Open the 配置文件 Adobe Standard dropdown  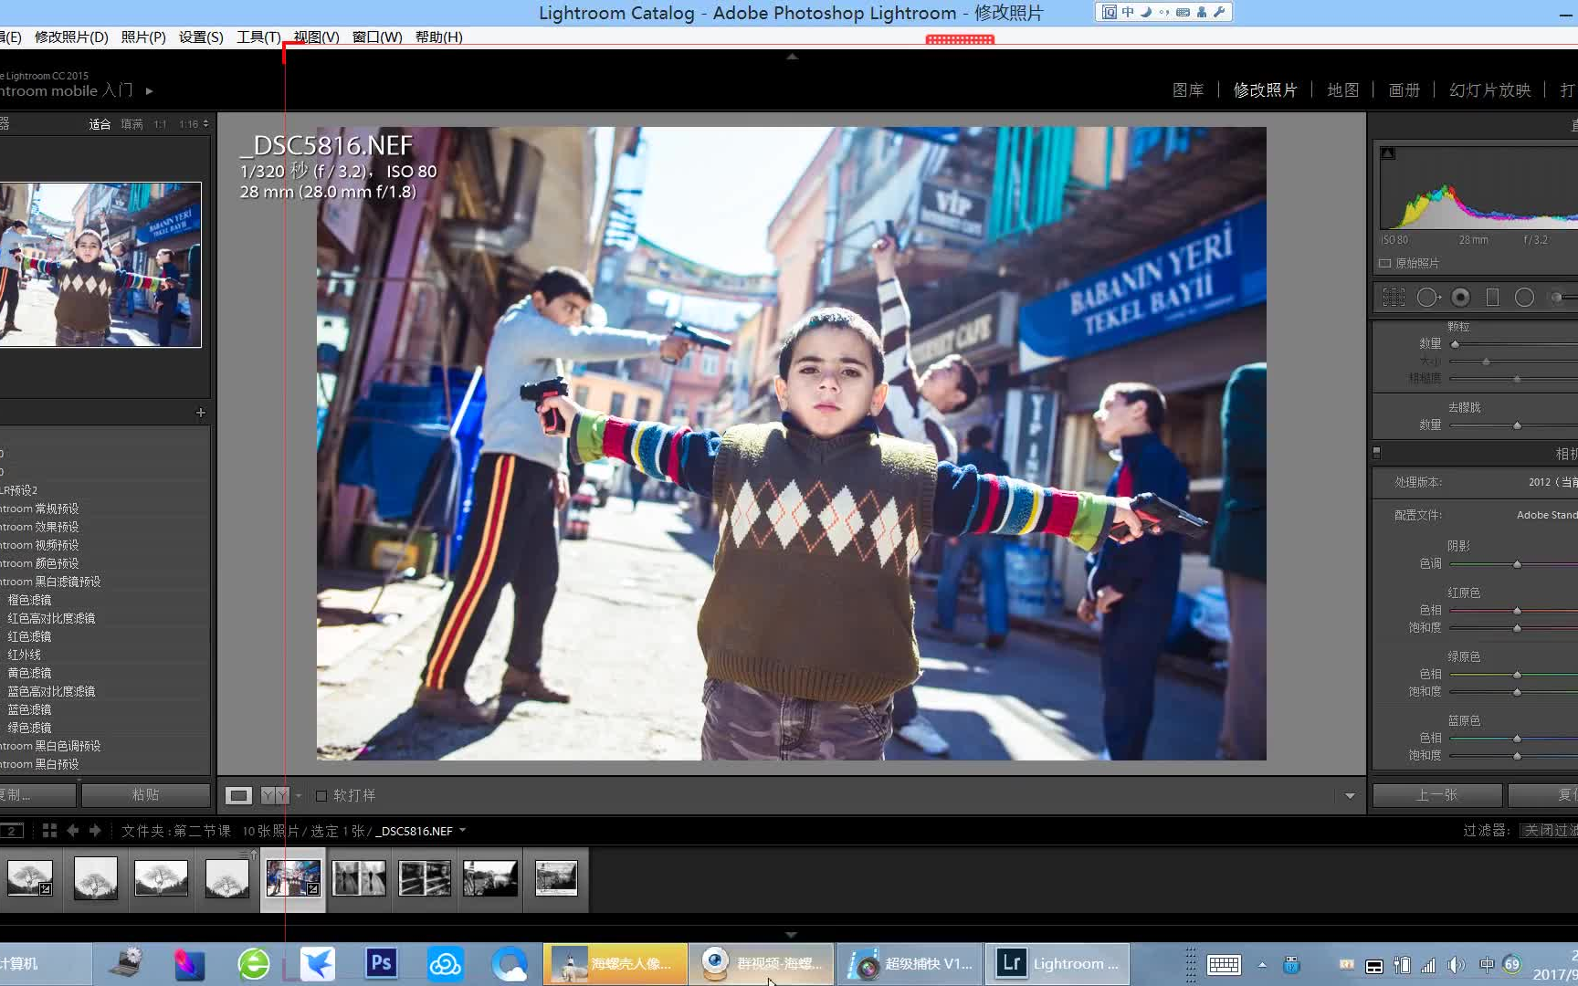[x=1547, y=515]
